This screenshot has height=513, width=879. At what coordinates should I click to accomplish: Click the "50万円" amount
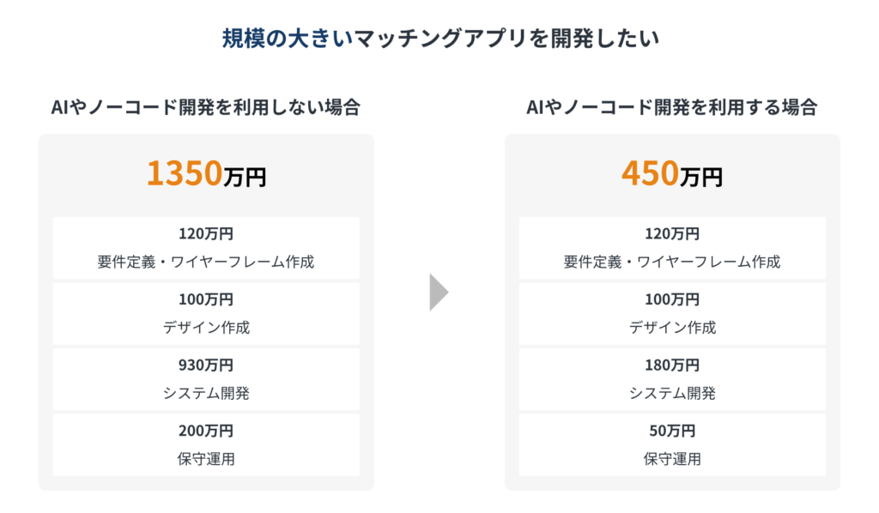point(672,431)
